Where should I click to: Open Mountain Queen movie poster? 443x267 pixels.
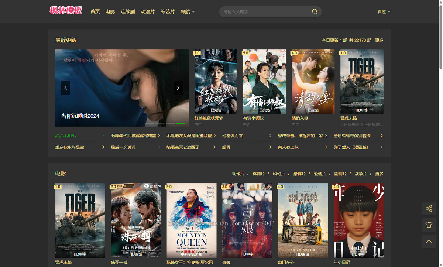[x=192, y=220]
